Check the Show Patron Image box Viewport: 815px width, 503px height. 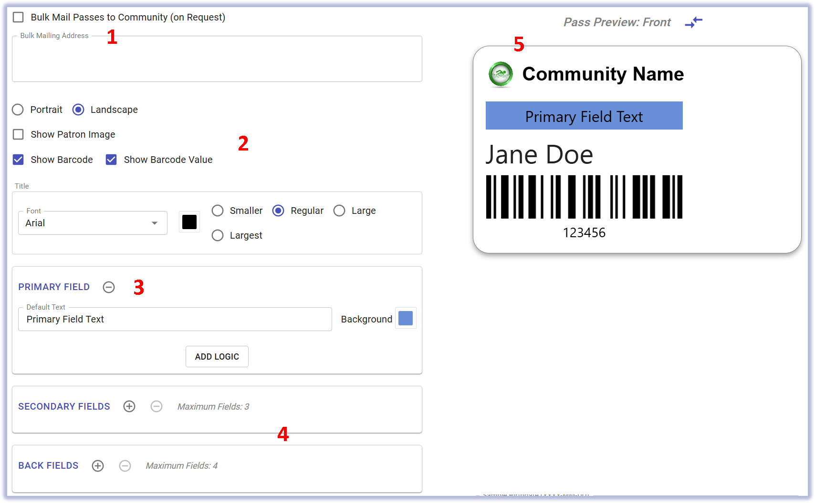pos(18,134)
